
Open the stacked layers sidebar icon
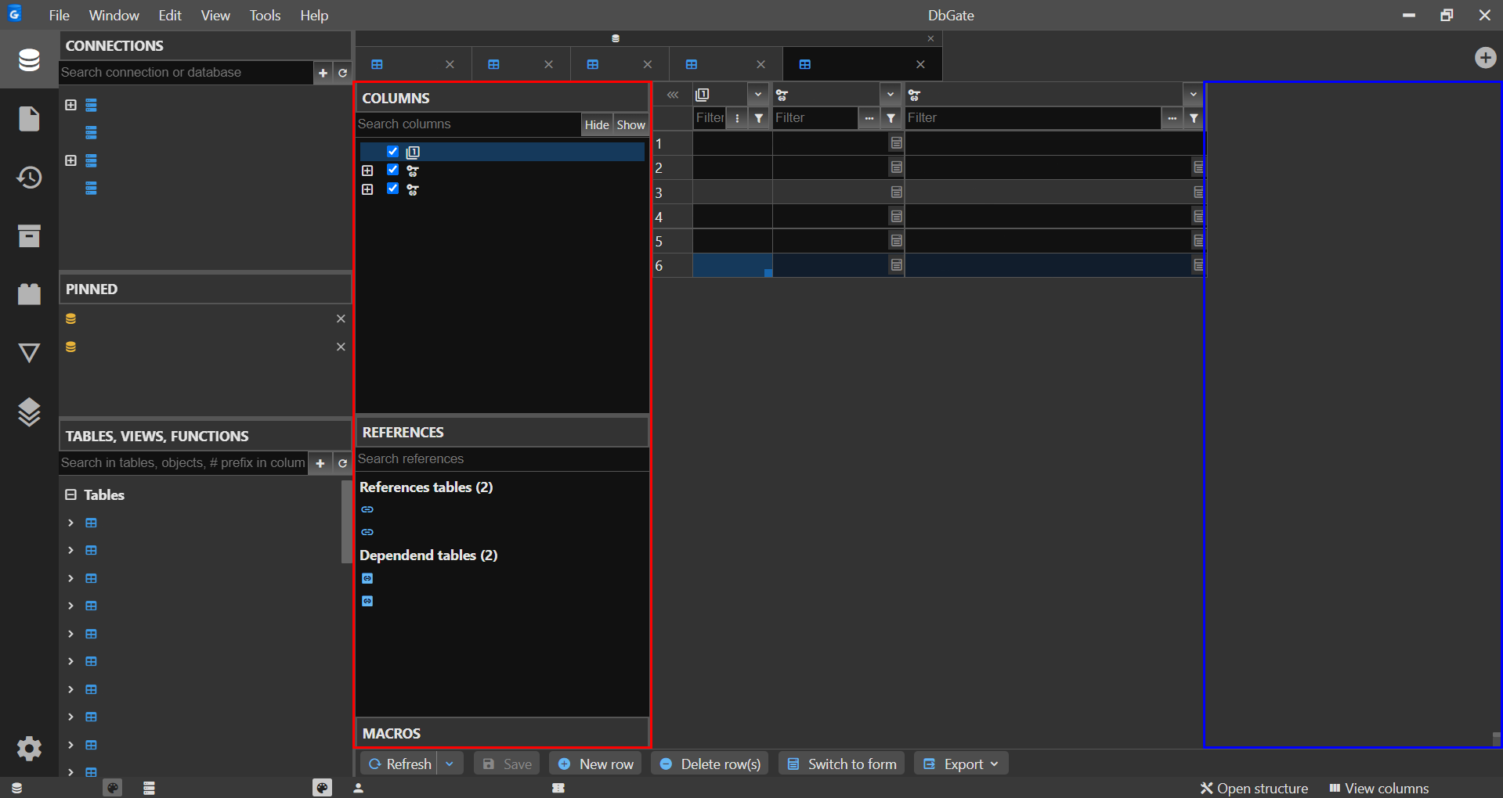pyautogui.click(x=29, y=412)
